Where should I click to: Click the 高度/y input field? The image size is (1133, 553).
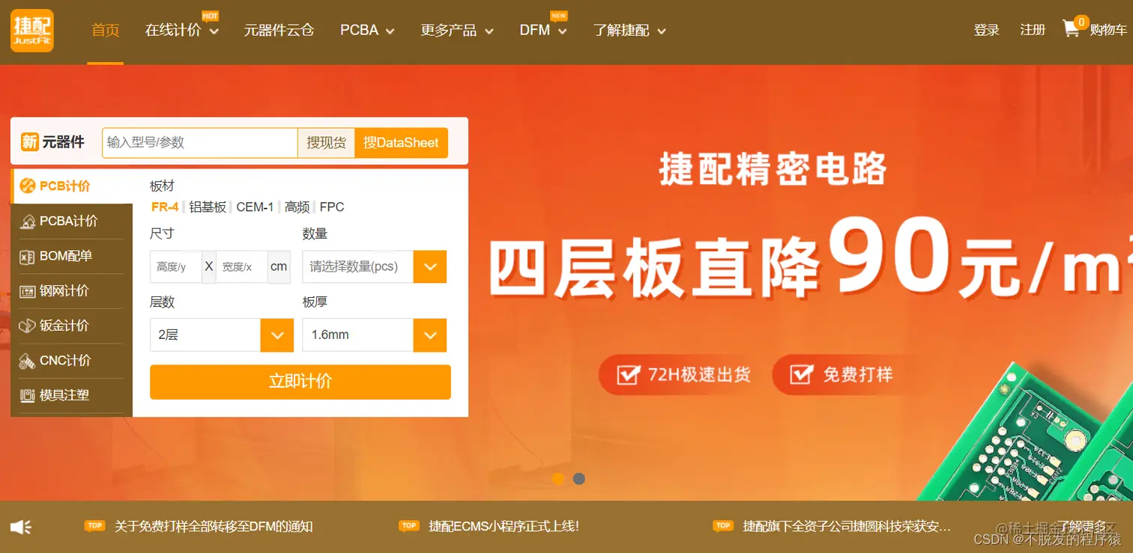click(176, 266)
